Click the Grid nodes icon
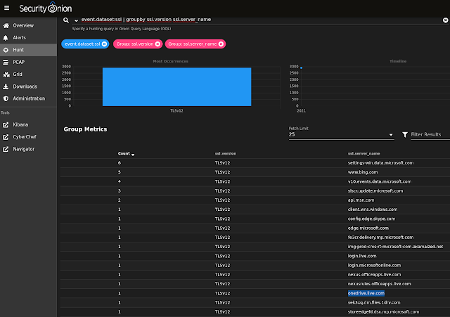Screen dimensions: 450x317 (6, 75)
